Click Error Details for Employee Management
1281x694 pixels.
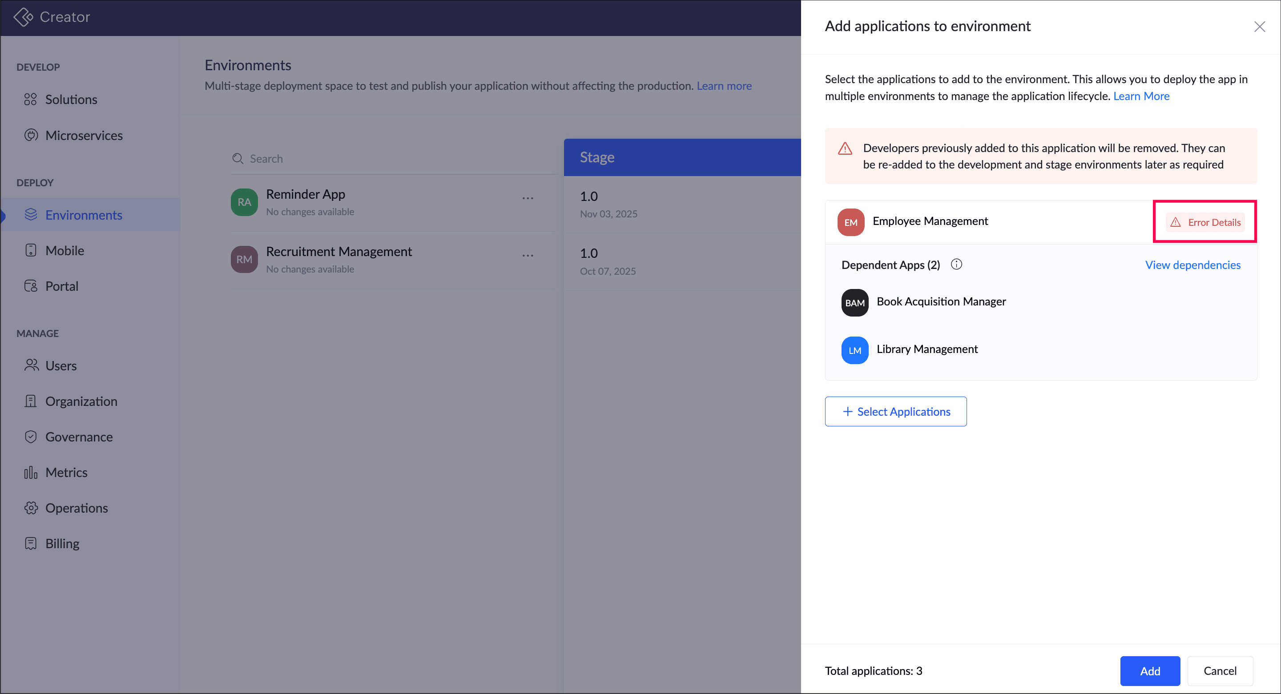click(1205, 222)
